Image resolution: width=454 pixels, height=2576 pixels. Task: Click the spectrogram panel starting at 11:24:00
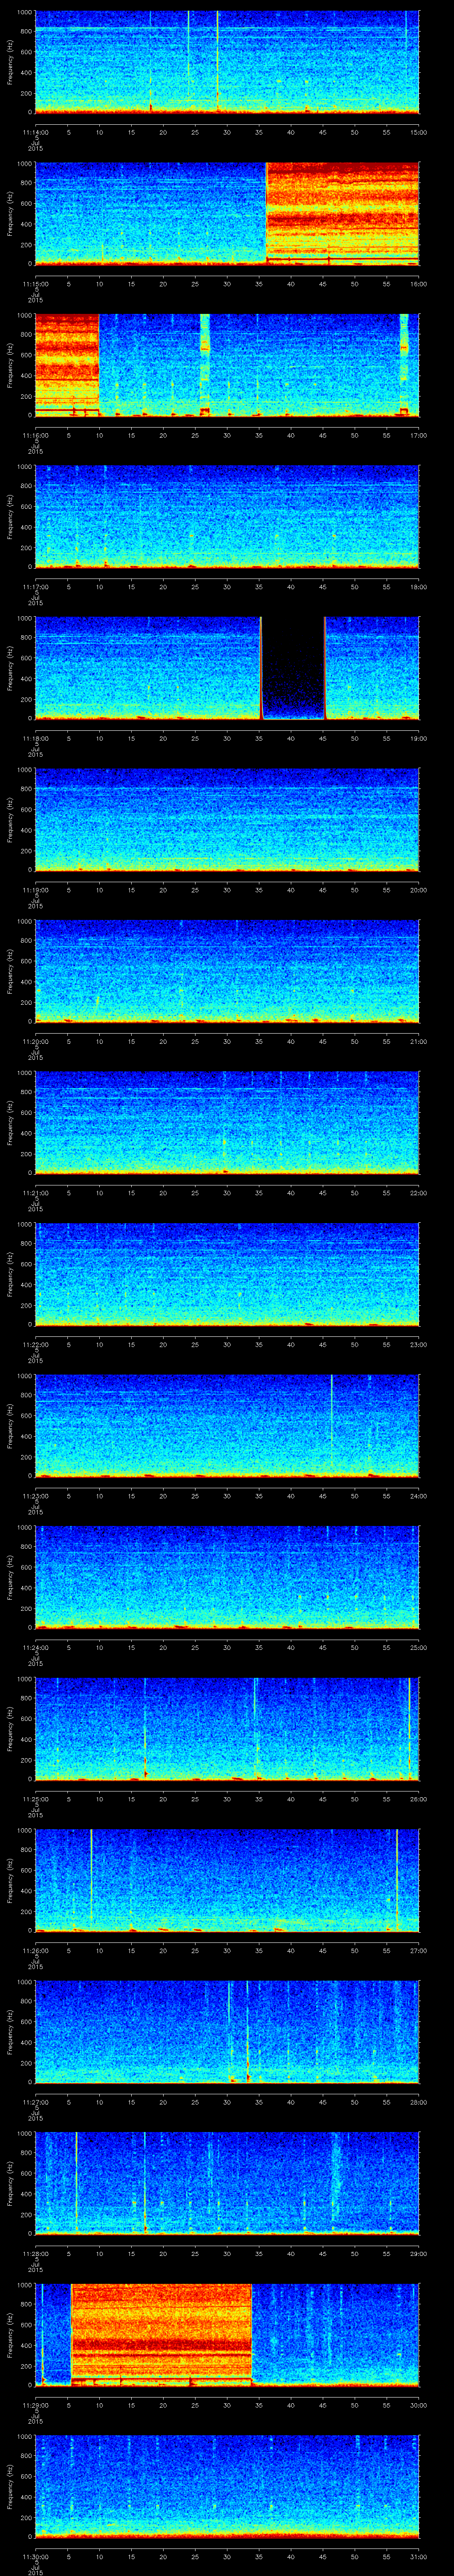[227, 1577]
